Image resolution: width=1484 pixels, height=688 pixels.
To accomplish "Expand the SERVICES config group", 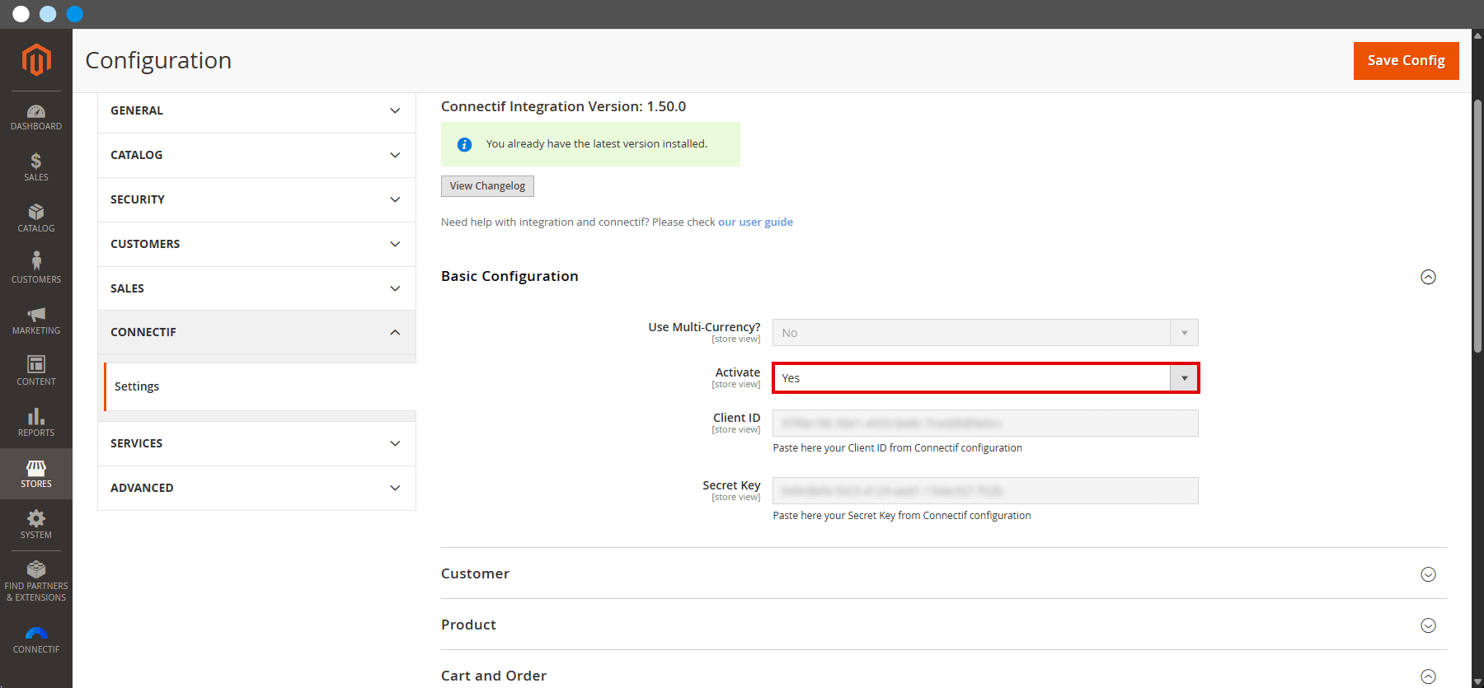I will (256, 443).
